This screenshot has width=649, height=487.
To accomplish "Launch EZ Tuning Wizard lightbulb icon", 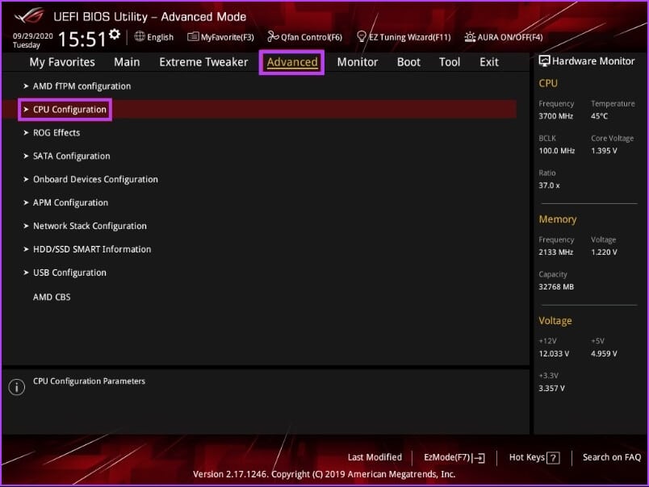I will tap(362, 37).
